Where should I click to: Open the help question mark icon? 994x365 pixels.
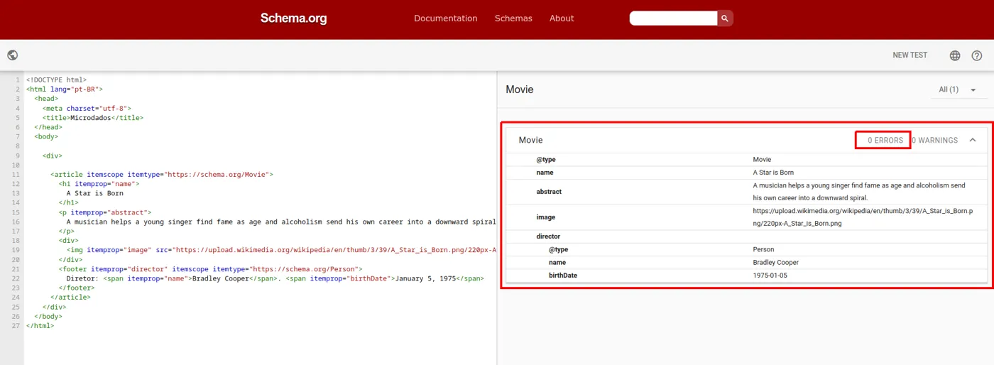[977, 55]
